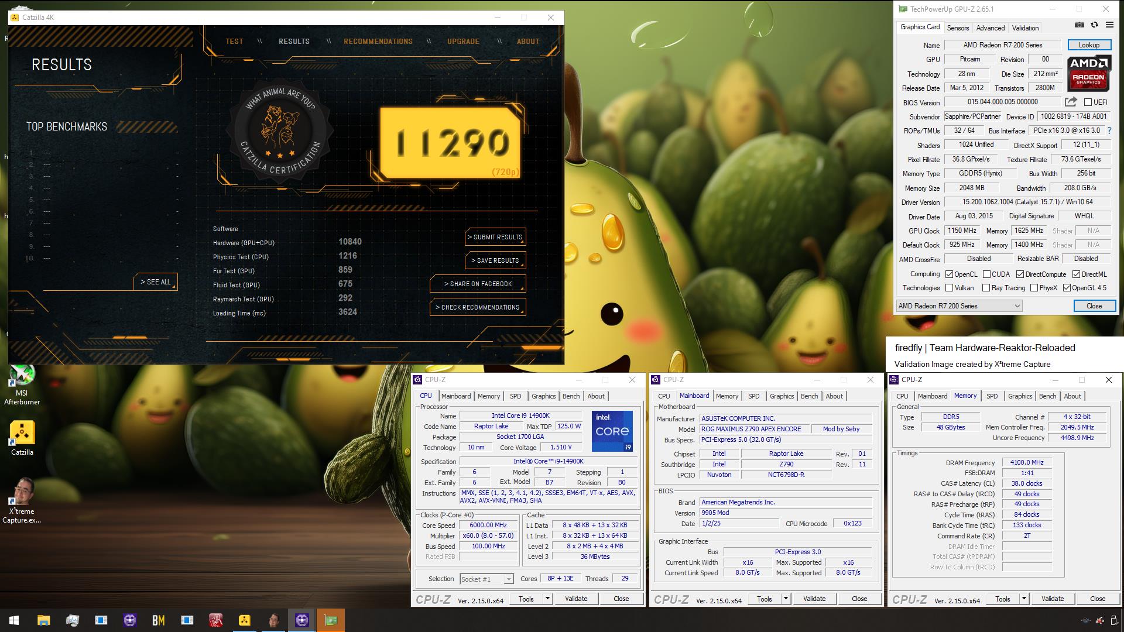
Task: Click the BIOS Version field in GPU-Z
Action: pos(1002,102)
